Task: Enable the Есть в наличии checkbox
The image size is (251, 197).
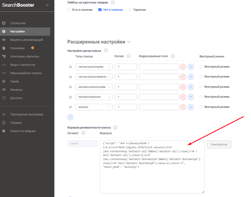Action: [x=69, y=9]
